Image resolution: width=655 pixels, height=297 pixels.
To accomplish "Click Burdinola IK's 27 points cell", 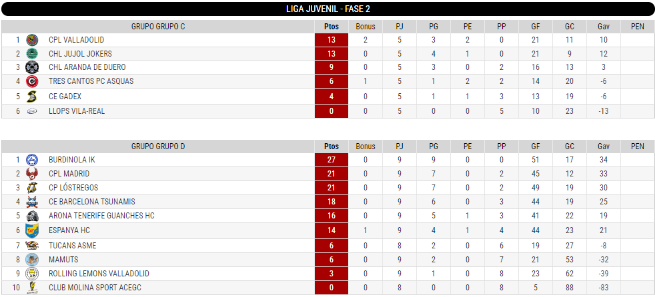I will point(332,160).
